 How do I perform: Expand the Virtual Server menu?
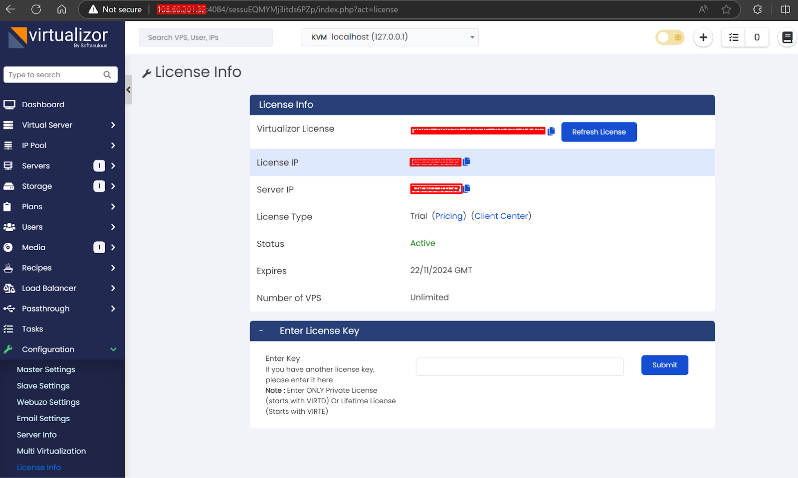pos(113,125)
